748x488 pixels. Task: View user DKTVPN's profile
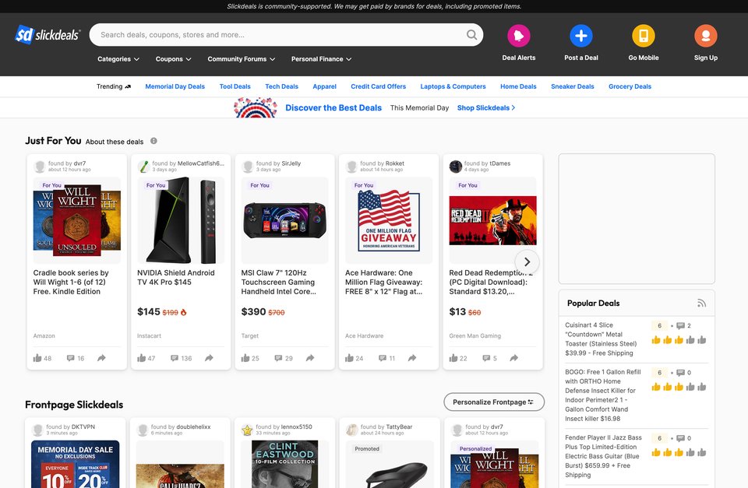click(83, 427)
